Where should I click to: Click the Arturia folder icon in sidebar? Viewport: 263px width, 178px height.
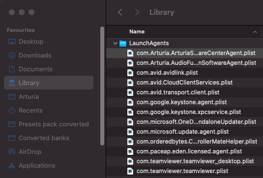pos(12,96)
